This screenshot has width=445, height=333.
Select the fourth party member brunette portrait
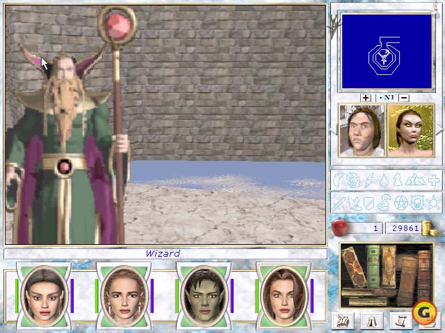tap(284, 296)
